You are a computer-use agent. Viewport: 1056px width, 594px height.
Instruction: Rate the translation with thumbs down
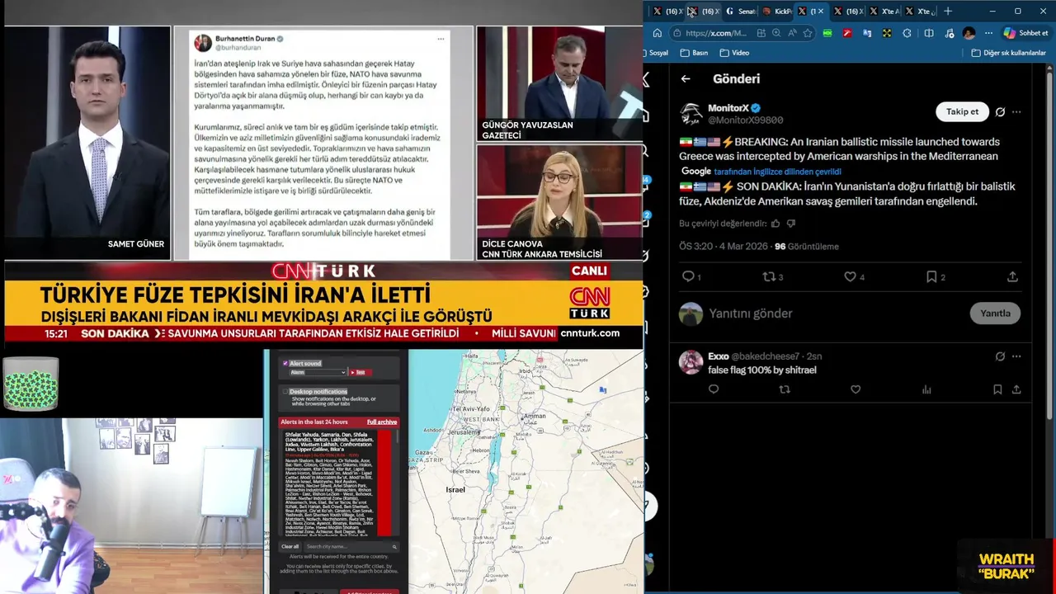791,224
